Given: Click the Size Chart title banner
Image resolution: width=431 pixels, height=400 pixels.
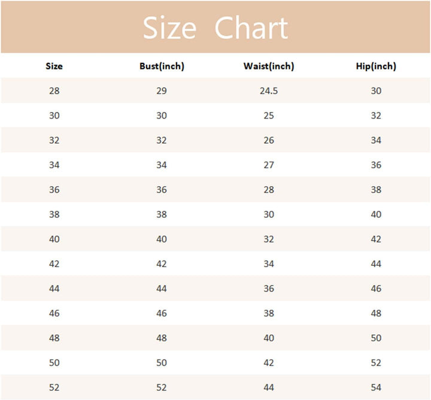Looking at the screenshot, I should (x=215, y=28).
